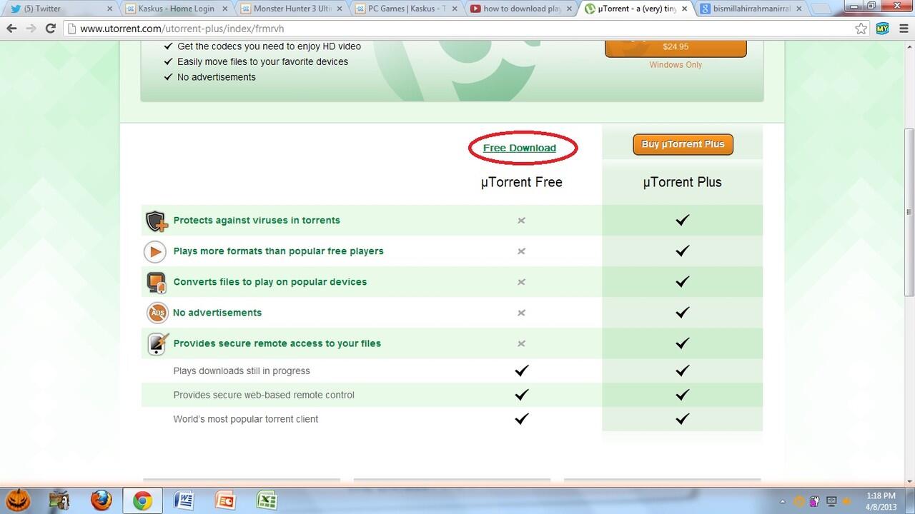
Task: Go forward with the forward arrow
Action: [31, 29]
